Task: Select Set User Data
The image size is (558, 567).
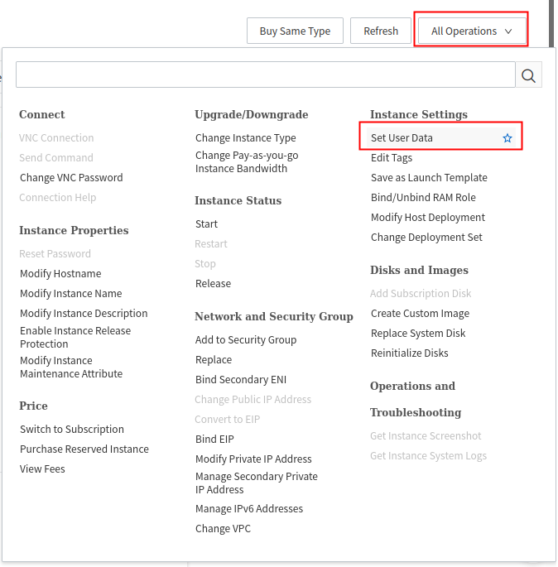Action: click(x=402, y=137)
